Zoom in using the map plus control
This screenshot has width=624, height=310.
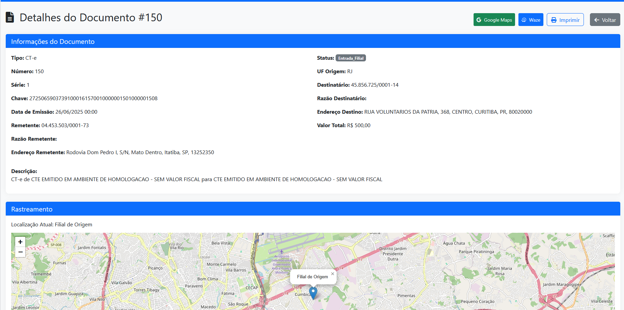pos(20,242)
